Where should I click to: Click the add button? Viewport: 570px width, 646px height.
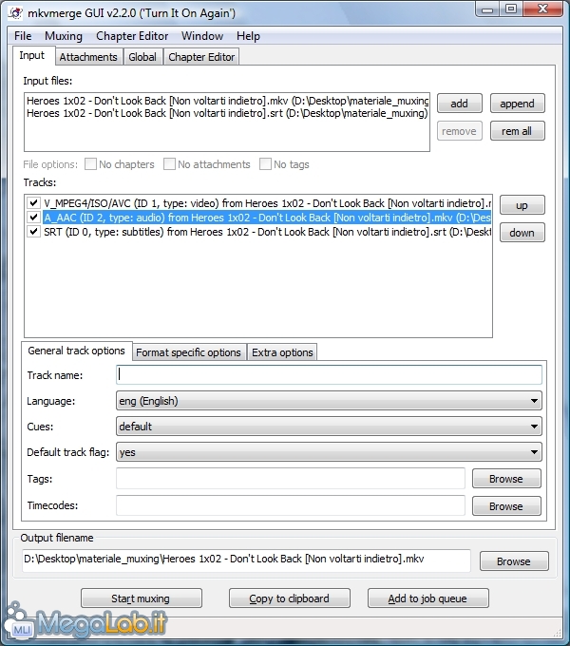(x=459, y=104)
